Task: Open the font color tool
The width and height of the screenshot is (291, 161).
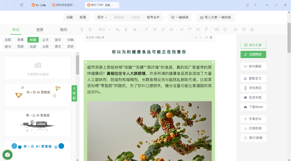Action: click(126, 29)
